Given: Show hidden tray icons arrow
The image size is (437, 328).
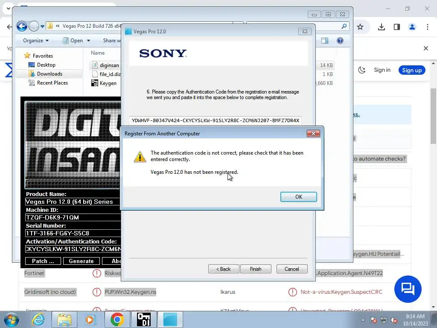Looking at the screenshot, I should [363, 320].
